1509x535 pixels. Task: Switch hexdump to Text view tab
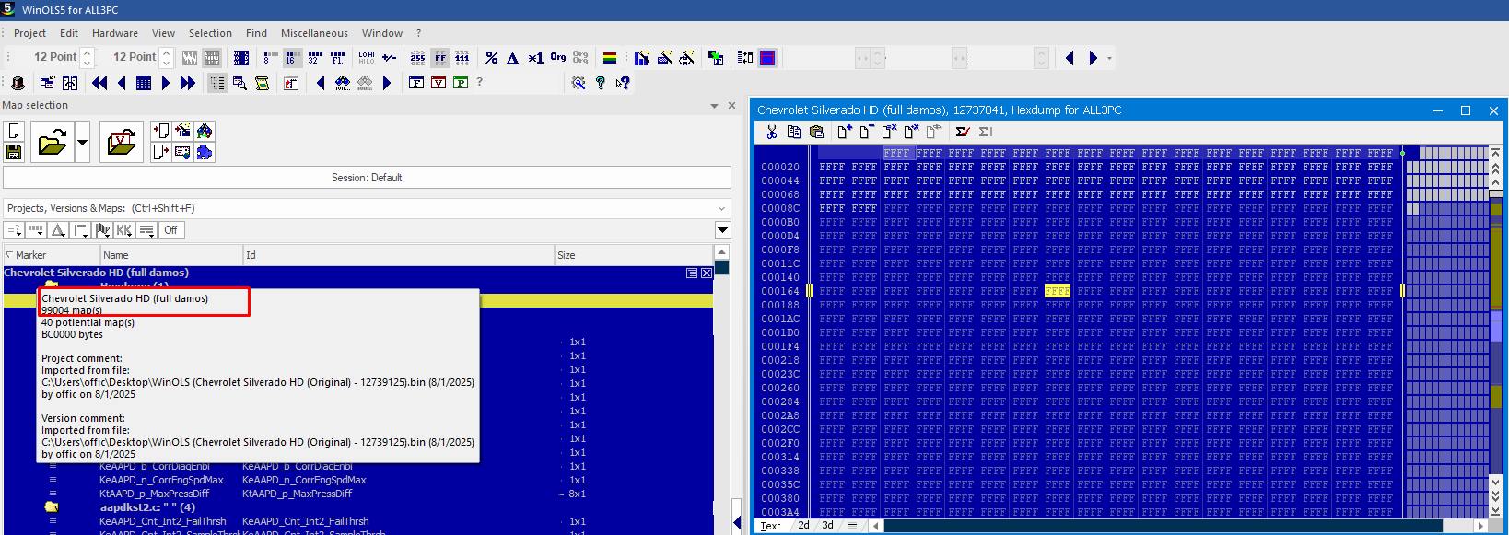point(770,526)
